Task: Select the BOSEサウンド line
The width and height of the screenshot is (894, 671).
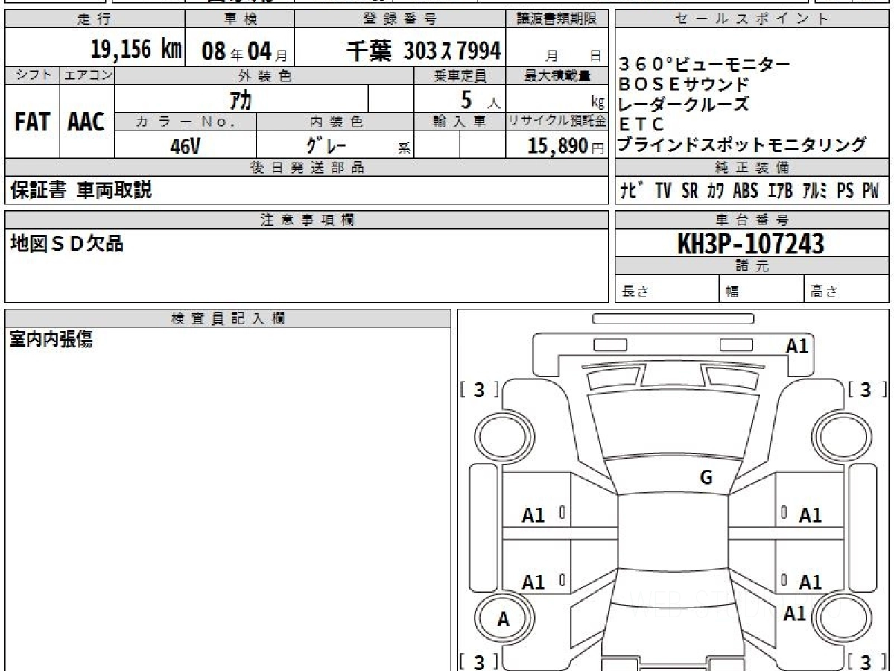Action: [684, 85]
